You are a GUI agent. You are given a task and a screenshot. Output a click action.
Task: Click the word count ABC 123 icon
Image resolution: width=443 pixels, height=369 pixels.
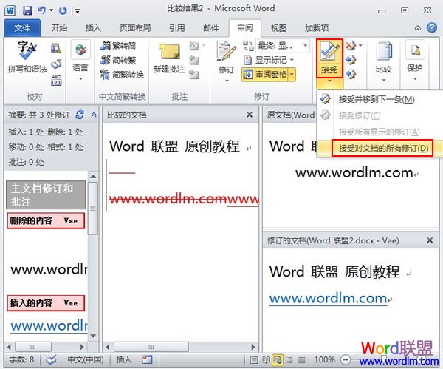coord(56,80)
